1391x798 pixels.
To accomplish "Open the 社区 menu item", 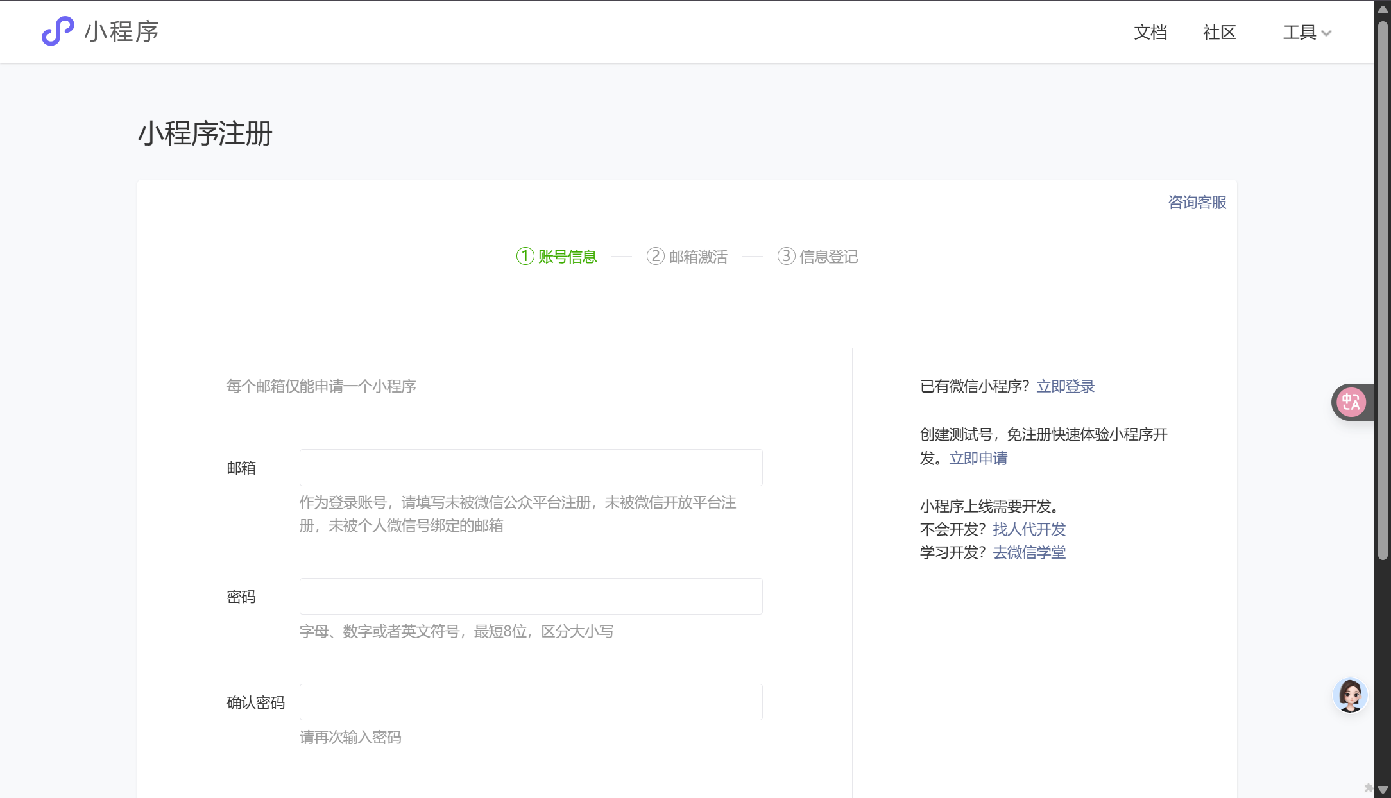I will (x=1219, y=32).
